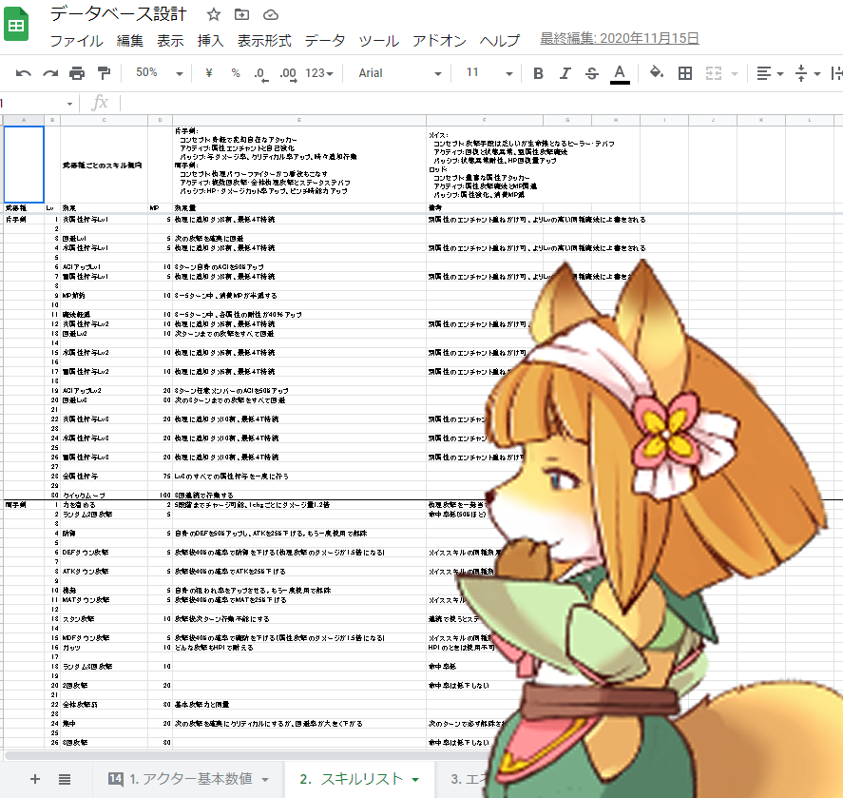843x798 pixels.
Task: Open merge cells dropdown arrow
Action: (x=735, y=74)
